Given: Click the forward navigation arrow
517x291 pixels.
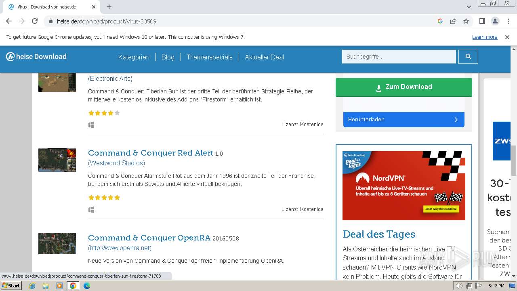Looking at the screenshot, I should pos(22,21).
